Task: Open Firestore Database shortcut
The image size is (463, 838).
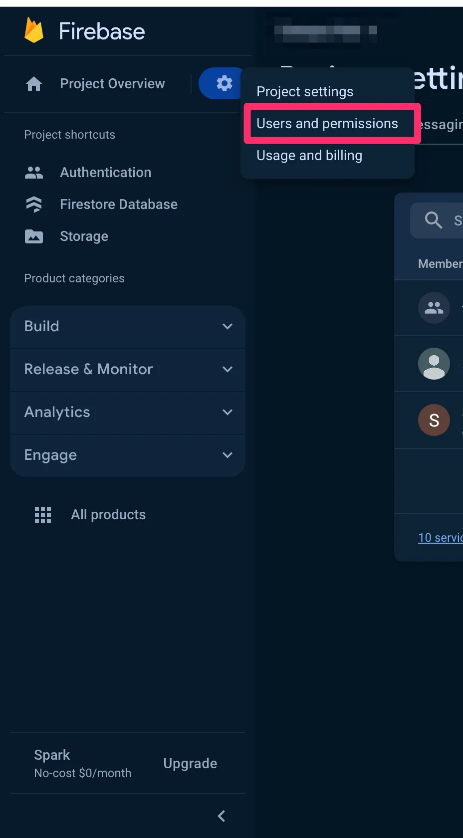Action: [x=119, y=205]
